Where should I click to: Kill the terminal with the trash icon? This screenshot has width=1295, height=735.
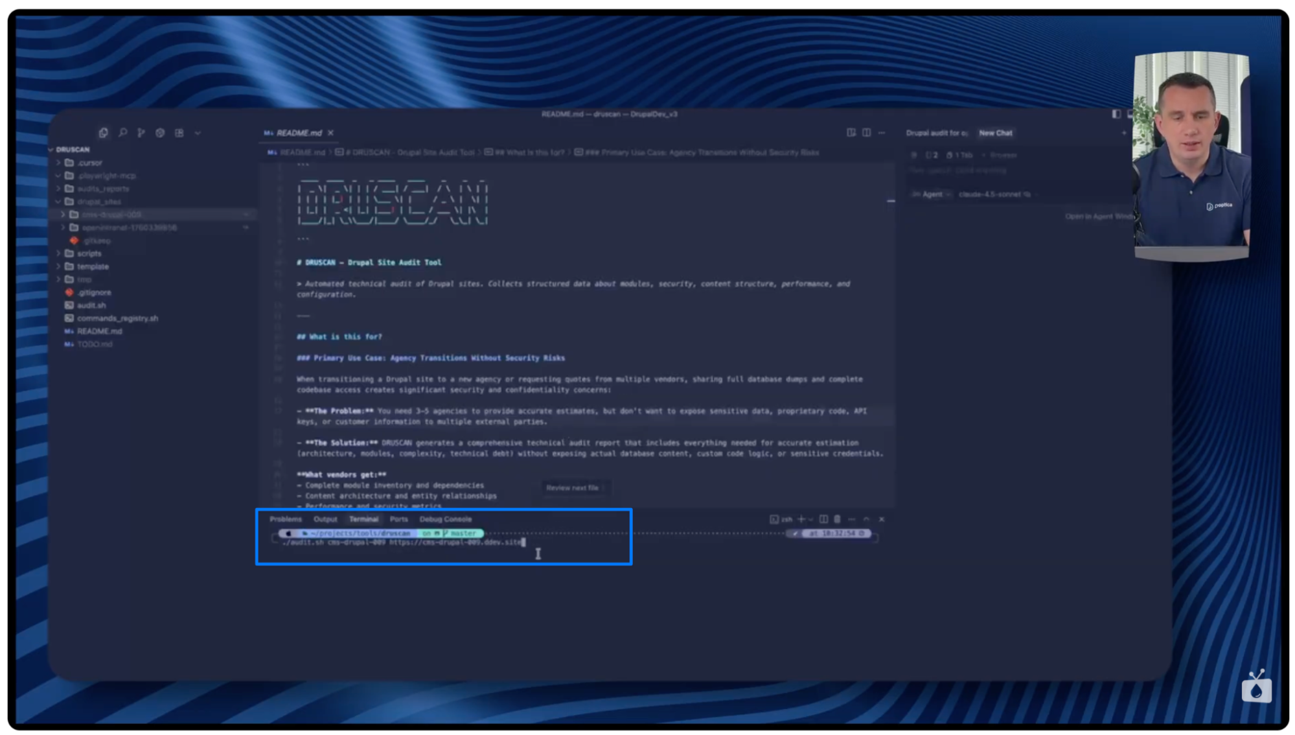pos(838,519)
